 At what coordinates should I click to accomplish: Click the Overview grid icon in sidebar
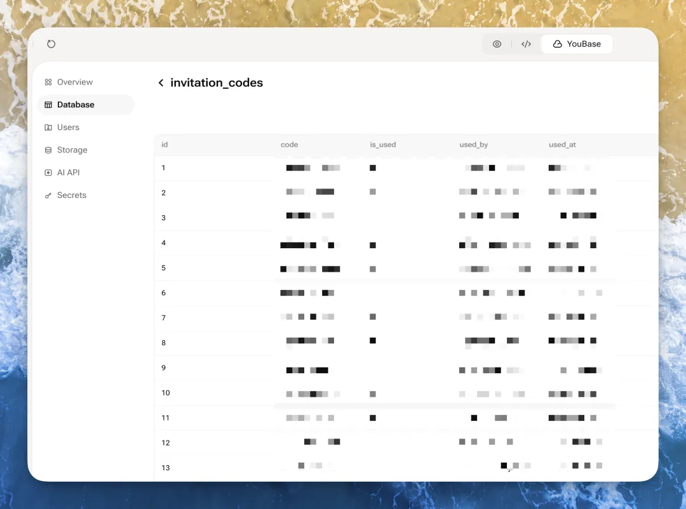(x=48, y=83)
